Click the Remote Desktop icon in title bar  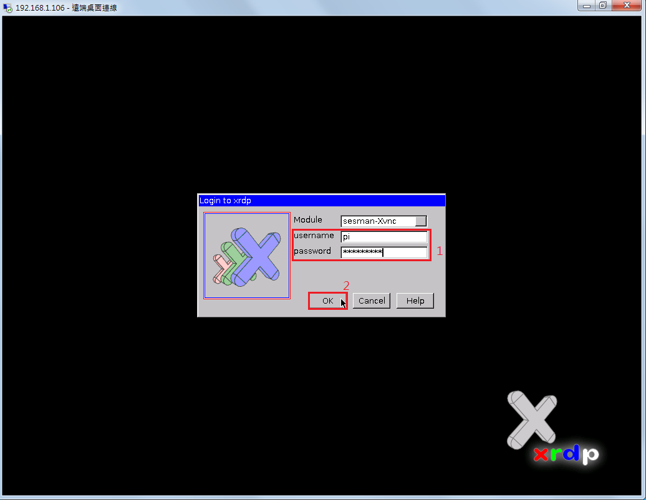8,8
